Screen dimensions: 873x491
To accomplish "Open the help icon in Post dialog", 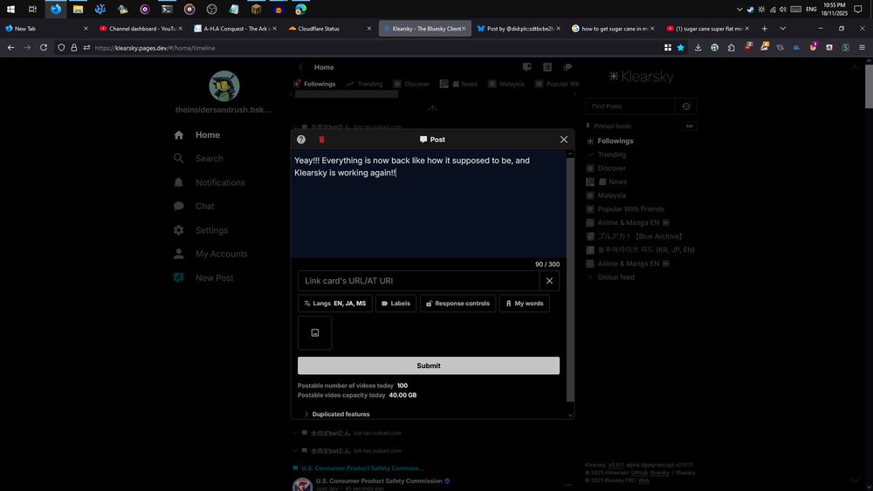I will 301,140.
